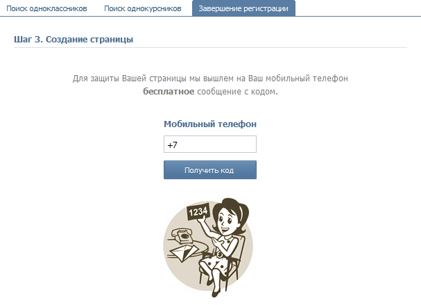Viewport: 421px width, 305px height.
Task: Switch to Поиск однокурсников tab
Action: [x=143, y=8]
